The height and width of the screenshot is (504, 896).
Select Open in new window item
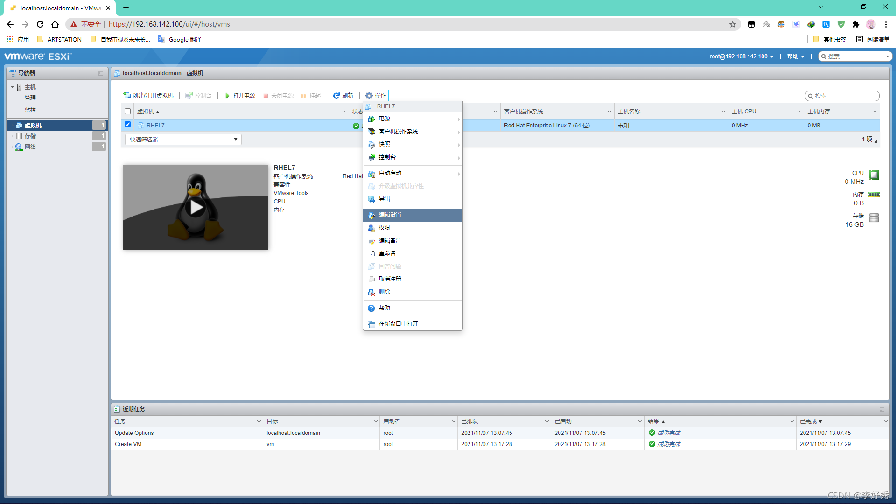point(413,324)
